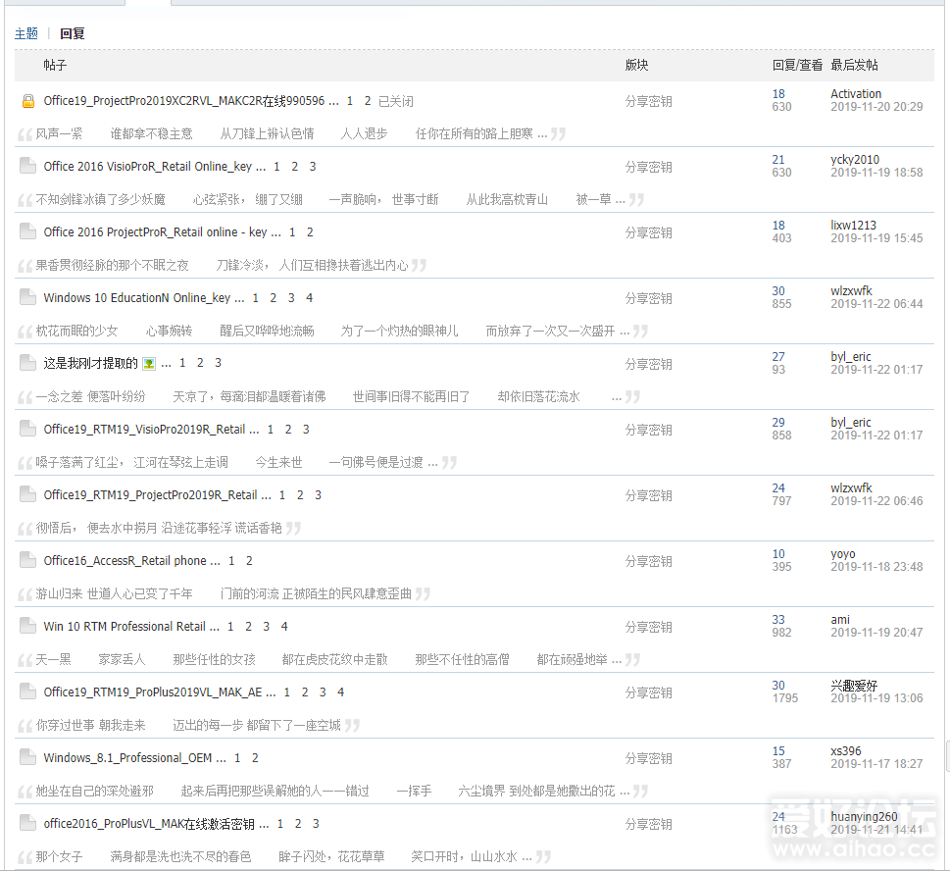The image size is (950, 871).
Task: Jump to page 2 of Office 2016 ProjectProR thread
Action: [309, 231]
